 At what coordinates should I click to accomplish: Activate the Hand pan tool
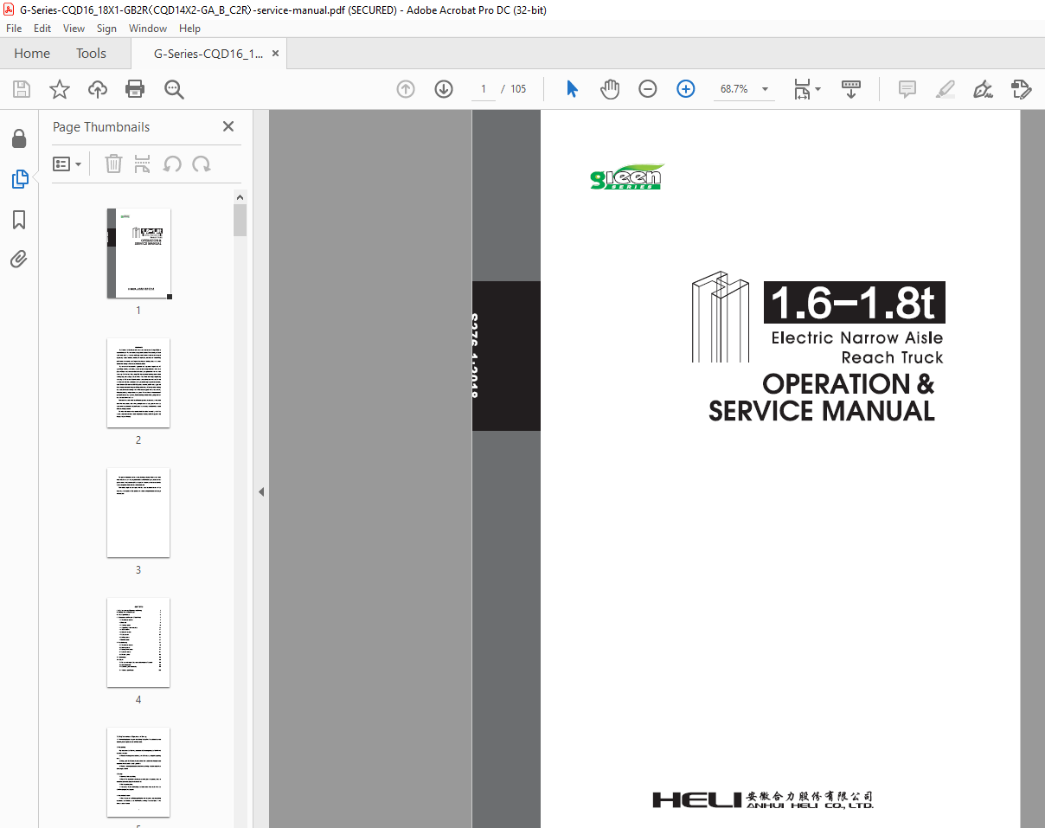tap(610, 89)
